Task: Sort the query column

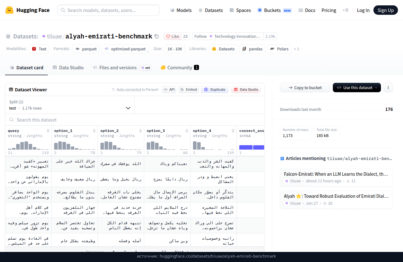Action: click(48, 131)
